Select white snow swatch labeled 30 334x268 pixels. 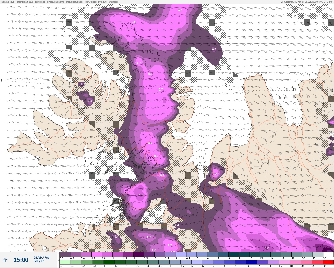pos(328,254)
